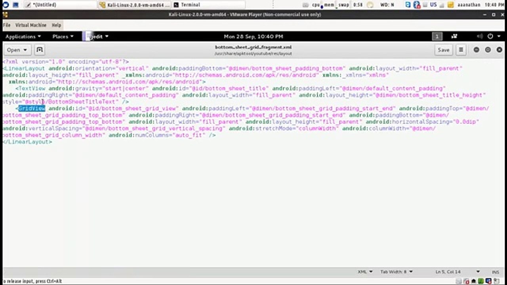The height and width of the screenshot is (285, 507).
Task: Click the workspace indicator showing 1
Action: [437, 36]
